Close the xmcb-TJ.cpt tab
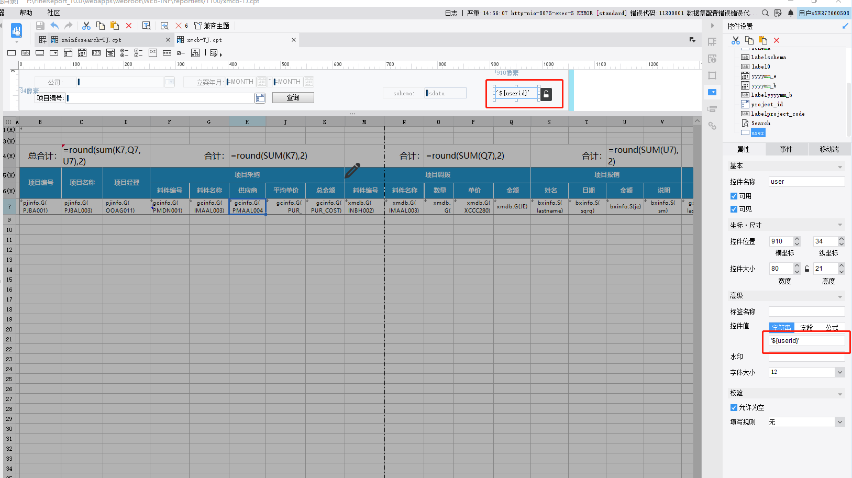Image resolution: width=852 pixels, height=478 pixels. pos(294,40)
